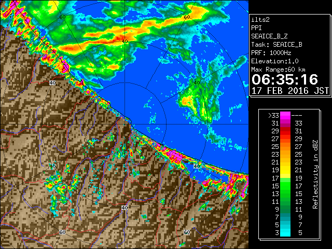This screenshot has height=249, width=332.
Task: Click the '3' value at legend bottom left
Action: (x=277, y=233)
